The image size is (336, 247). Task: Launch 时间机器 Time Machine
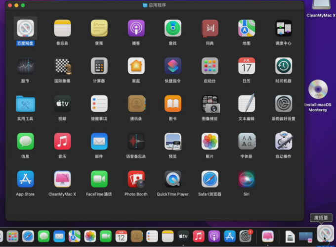tap(284, 66)
